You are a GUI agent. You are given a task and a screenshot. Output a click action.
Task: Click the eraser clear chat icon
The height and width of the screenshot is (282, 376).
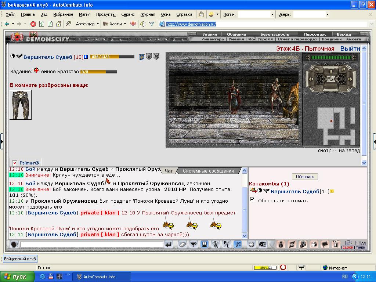[x=182, y=244]
